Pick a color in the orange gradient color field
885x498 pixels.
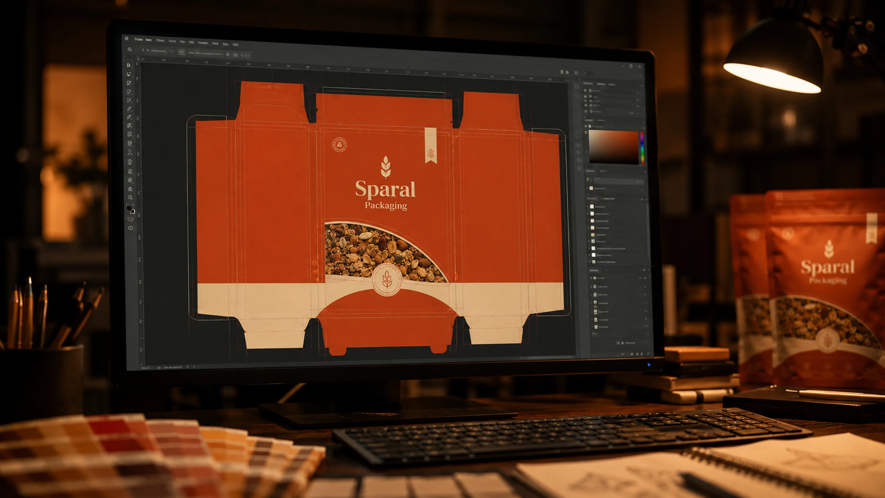613,147
